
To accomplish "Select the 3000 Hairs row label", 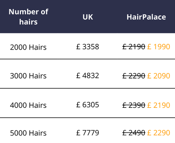I will [28, 76].
